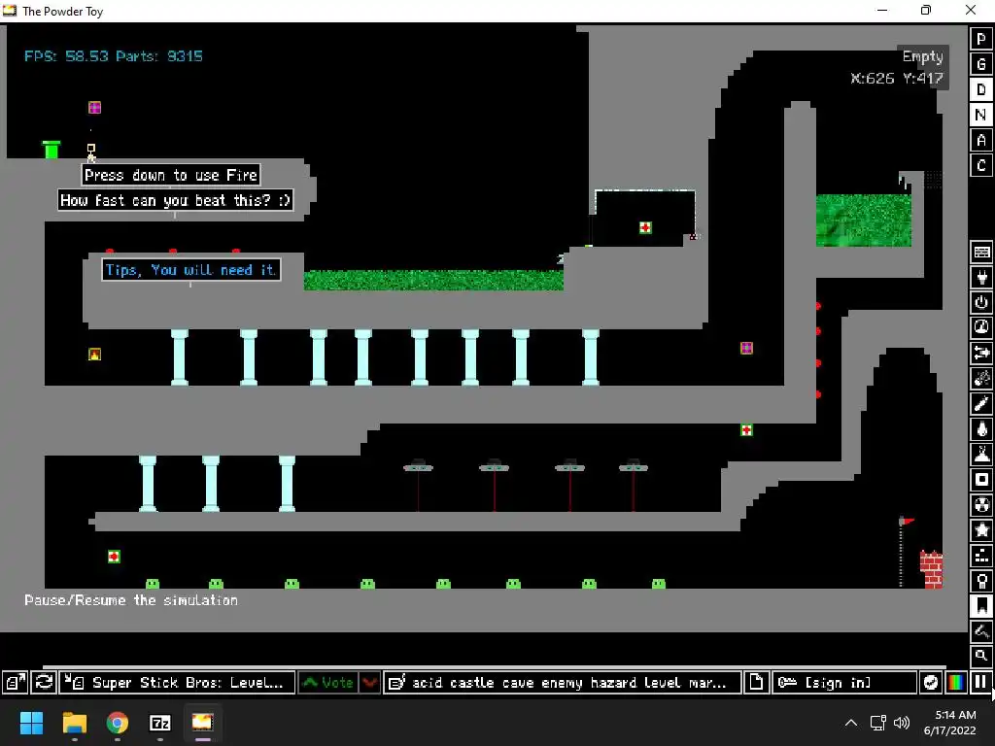Screen dimensions: 995x746
Task: Pause or resume the simulation
Action: point(981,683)
